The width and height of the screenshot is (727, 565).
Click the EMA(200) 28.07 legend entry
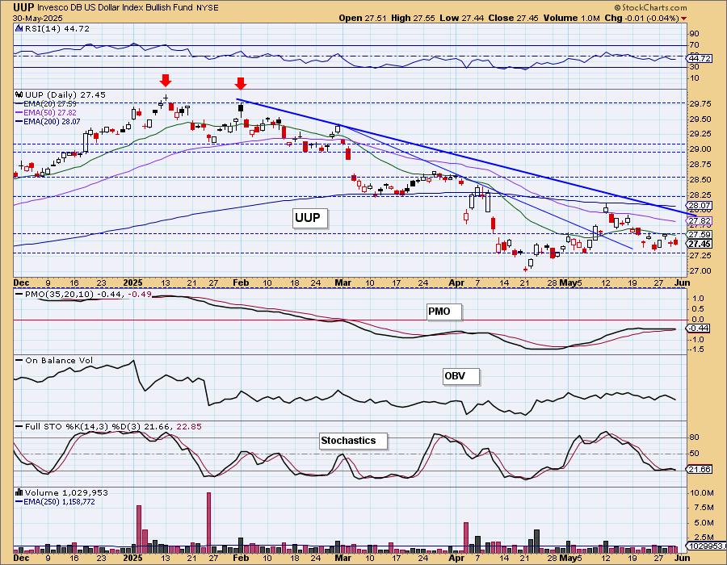[x=52, y=121]
